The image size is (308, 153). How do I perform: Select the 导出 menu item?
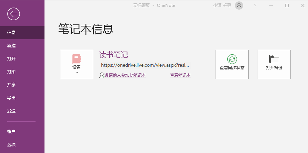[22, 98]
